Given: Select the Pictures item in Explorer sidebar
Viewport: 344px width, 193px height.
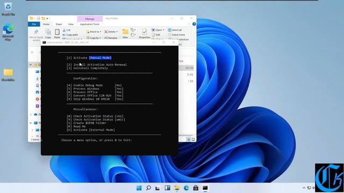Looking at the screenshot, I should [38, 92].
